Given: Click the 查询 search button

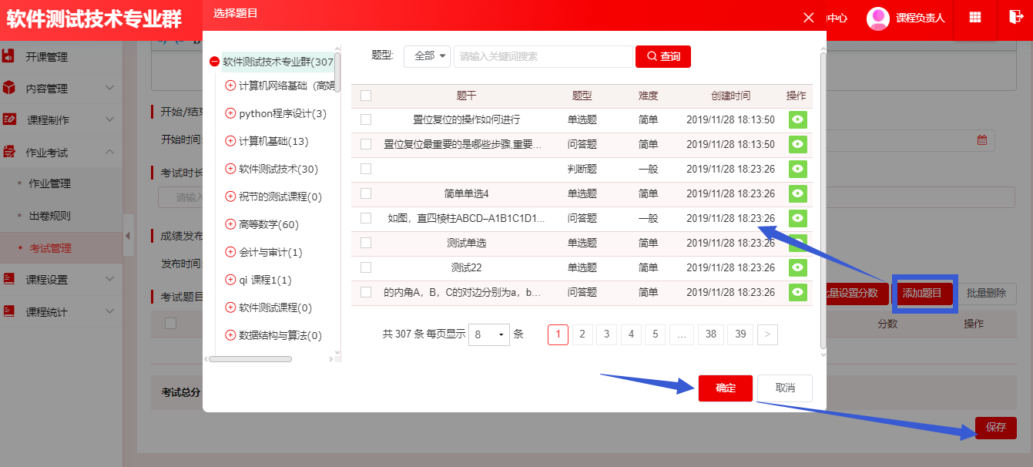Looking at the screenshot, I should [x=663, y=56].
